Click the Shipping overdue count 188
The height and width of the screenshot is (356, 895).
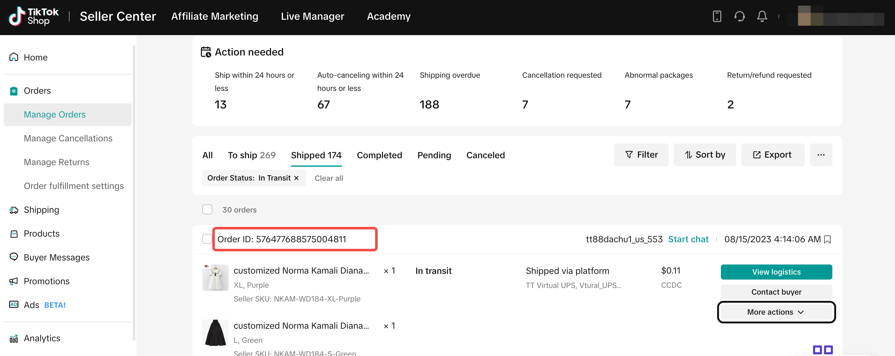coord(429,104)
